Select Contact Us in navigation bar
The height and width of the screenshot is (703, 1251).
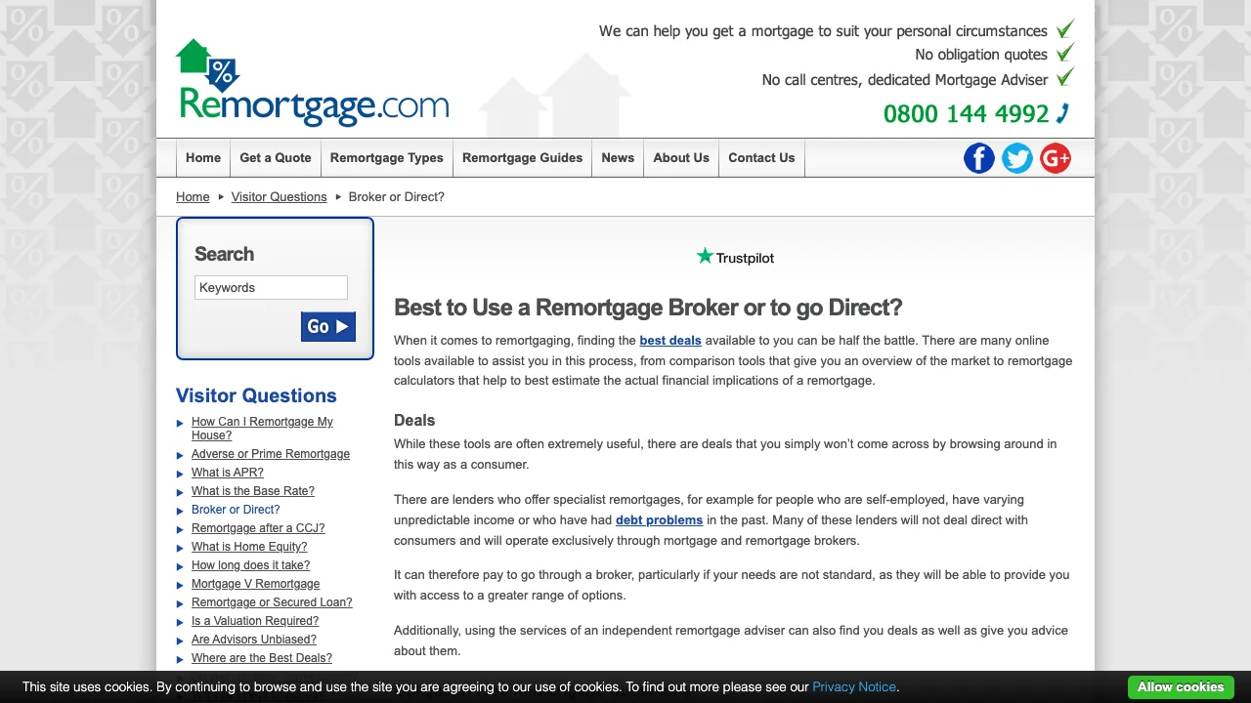click(760, 158)
